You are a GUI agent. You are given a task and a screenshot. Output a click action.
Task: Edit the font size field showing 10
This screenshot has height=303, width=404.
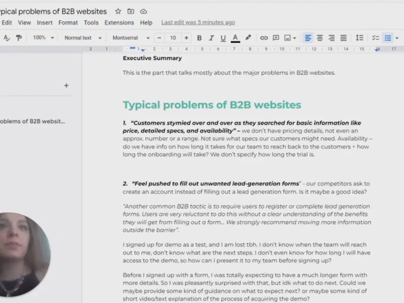(x=173, y=38)
